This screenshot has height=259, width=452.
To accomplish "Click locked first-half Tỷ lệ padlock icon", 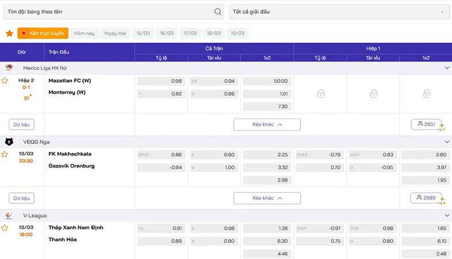I will [321, 94].
